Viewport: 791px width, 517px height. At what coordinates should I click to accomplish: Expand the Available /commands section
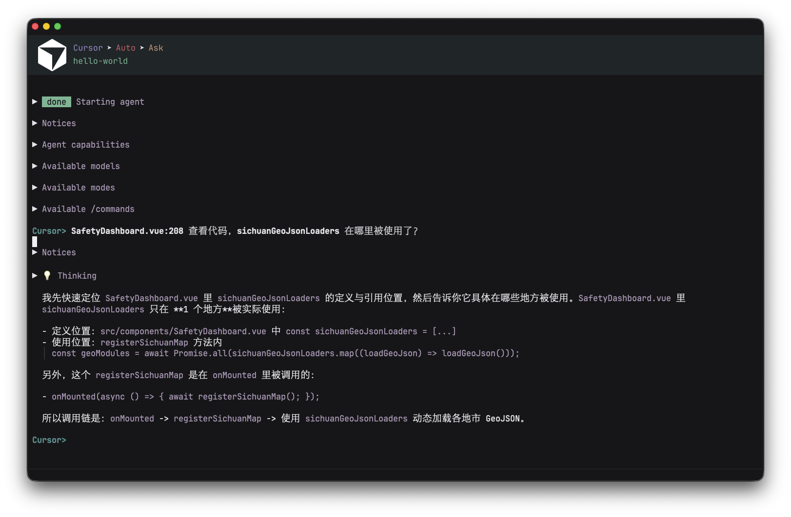pos(35,209)
